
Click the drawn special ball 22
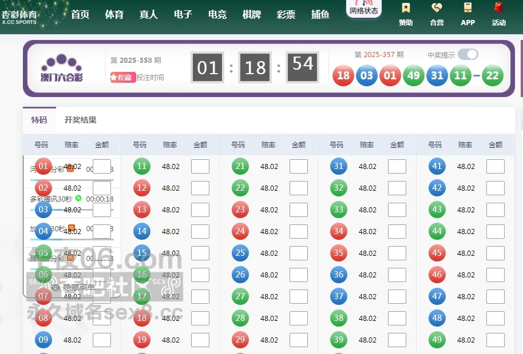tap(493, 75)
